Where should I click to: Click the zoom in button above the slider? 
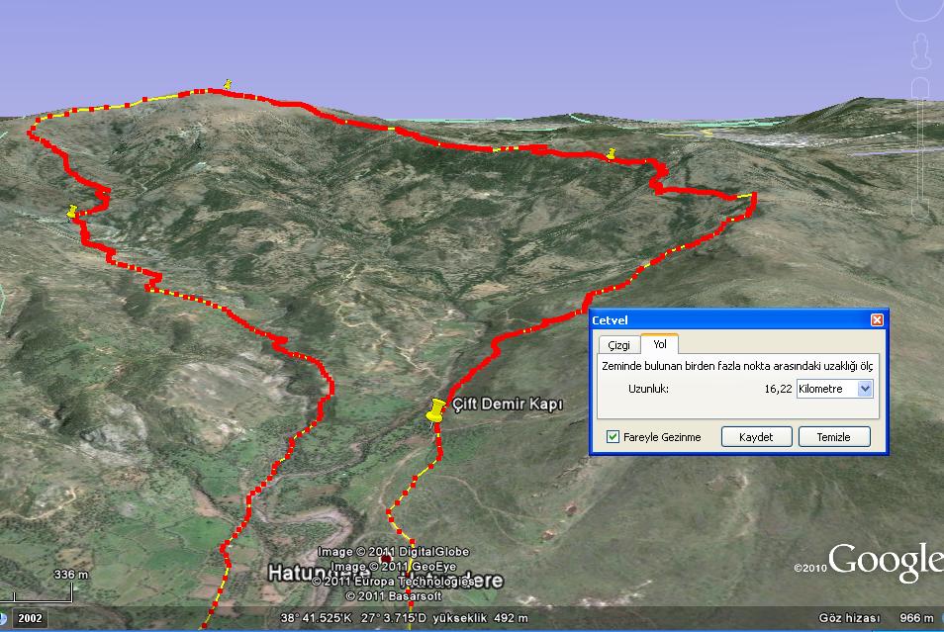922,87
